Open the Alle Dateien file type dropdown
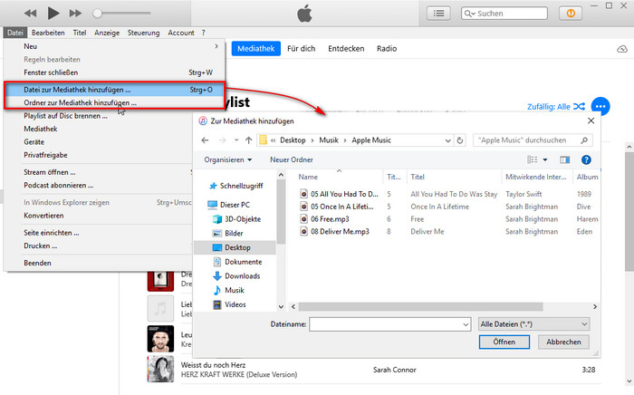Screen dimensions: 634x395 (x=533, y=324)
